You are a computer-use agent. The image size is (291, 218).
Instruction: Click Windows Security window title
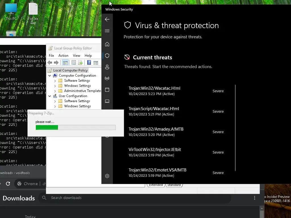point(119,9)
